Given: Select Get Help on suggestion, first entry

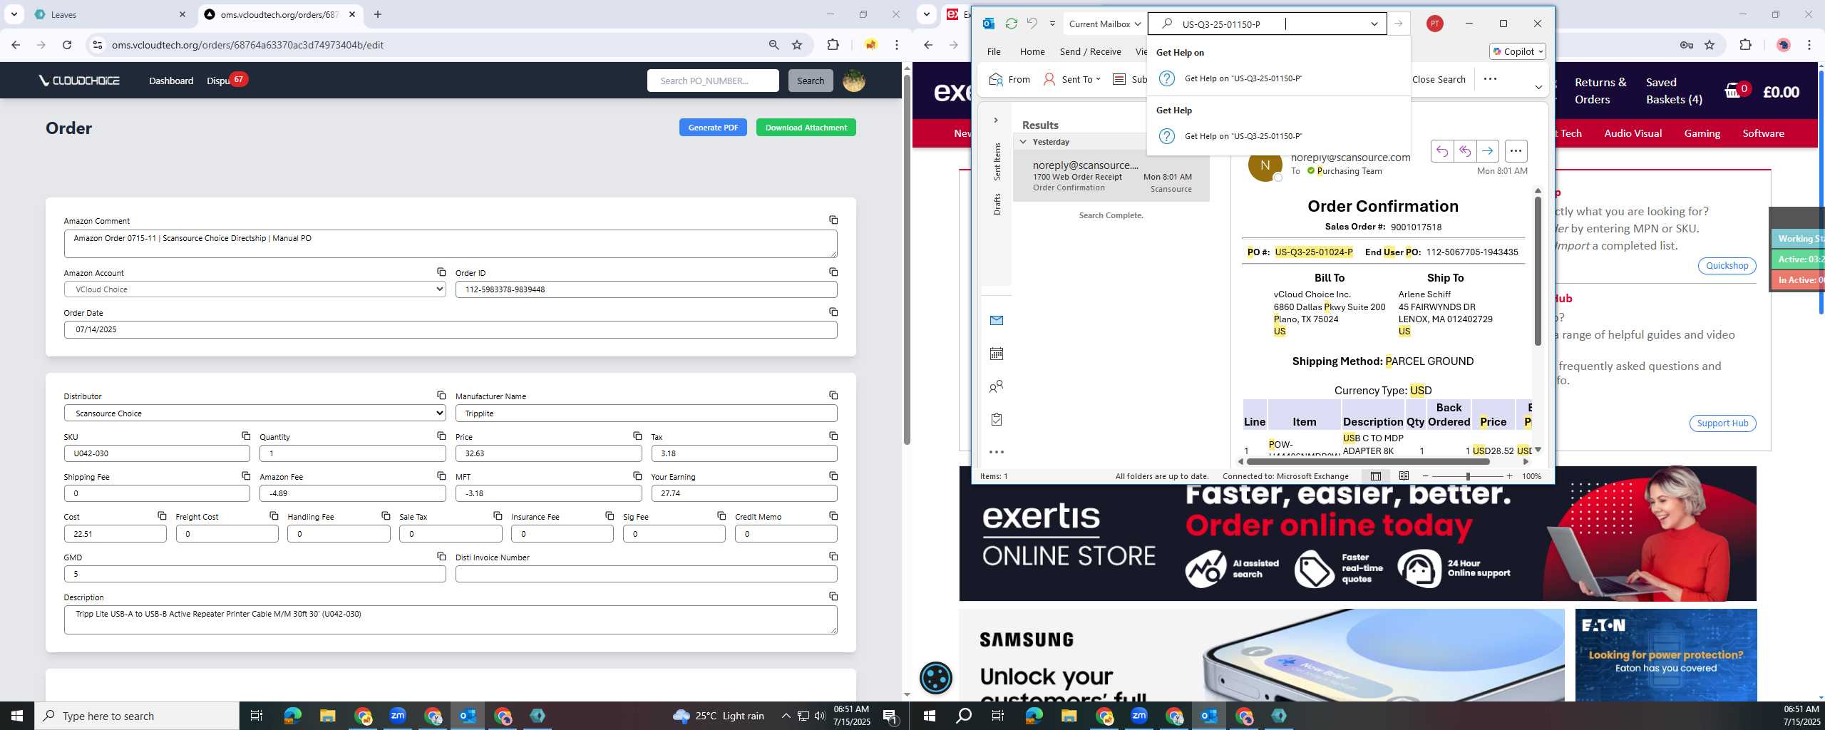Looking at the screenshot, I should point(1278,78).
